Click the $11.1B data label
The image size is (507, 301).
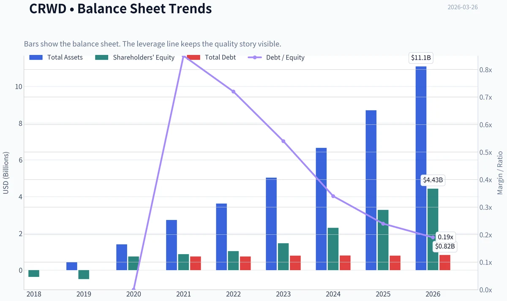[421, 58]
